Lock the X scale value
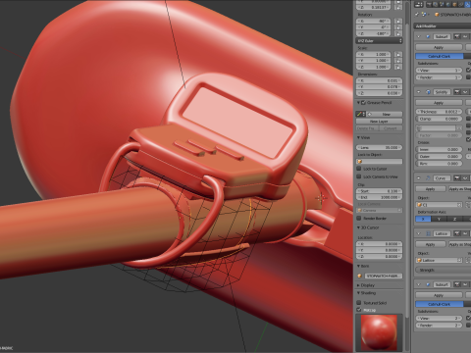The height and width of the screenshot is (353, 471). pos(398,54)
